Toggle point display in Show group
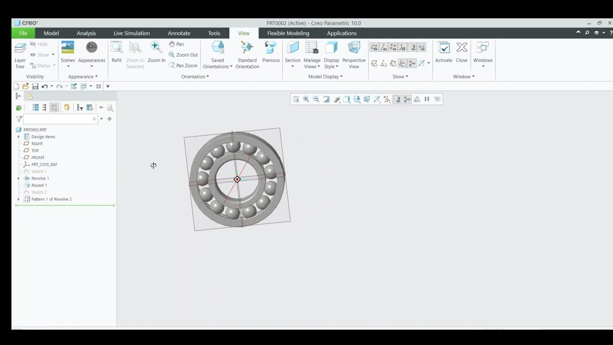This screenshot has width=613, height=345. (x=393, y=47)
